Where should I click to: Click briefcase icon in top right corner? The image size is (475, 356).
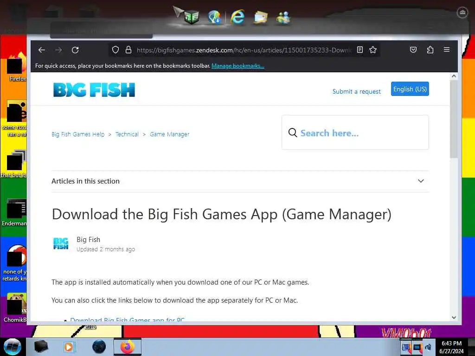[462, 13]
